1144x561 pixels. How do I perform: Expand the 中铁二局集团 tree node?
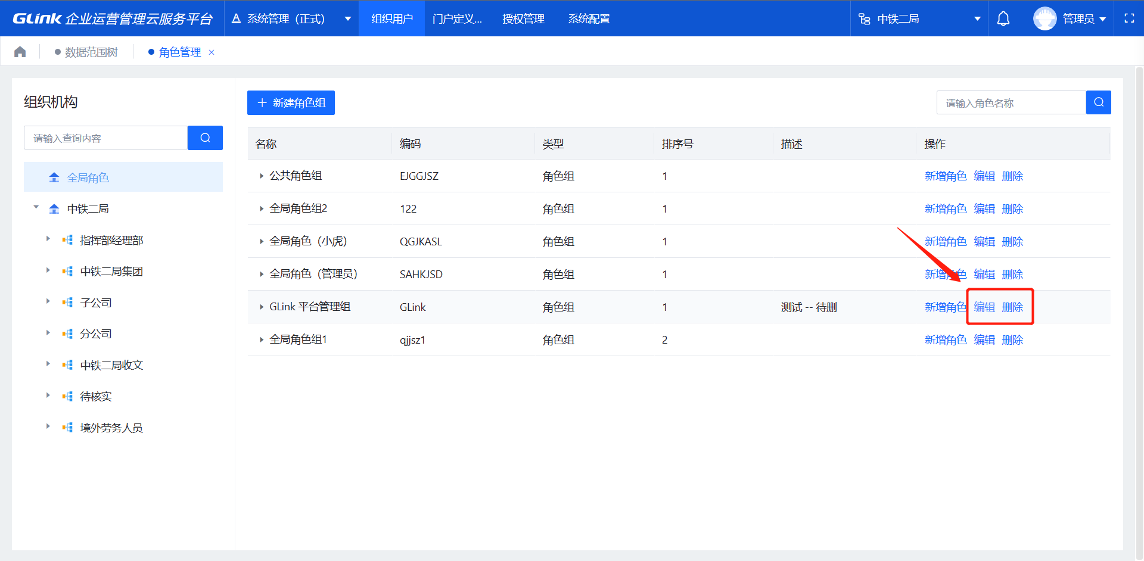(48, 270)
